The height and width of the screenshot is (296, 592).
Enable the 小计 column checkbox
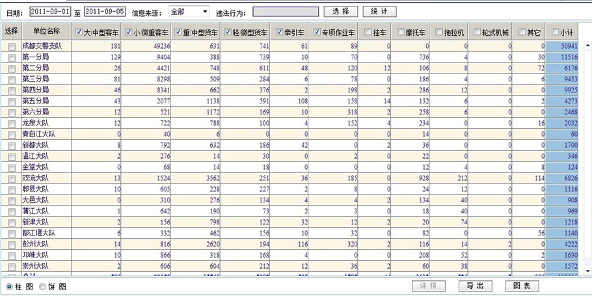tap(555, 33)
